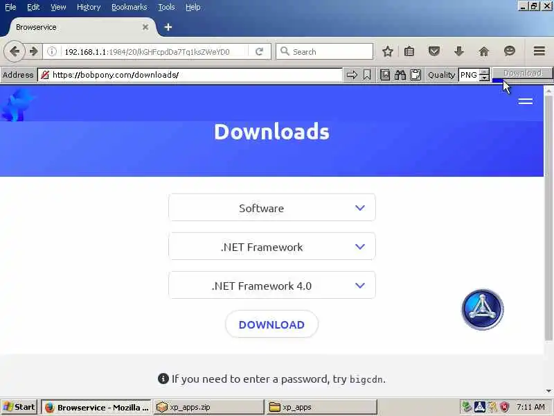Image resolution: width=554 pixels, height=416 pixels.
Task: Open the Windows Start button
Action: click(x=19, y=407)
